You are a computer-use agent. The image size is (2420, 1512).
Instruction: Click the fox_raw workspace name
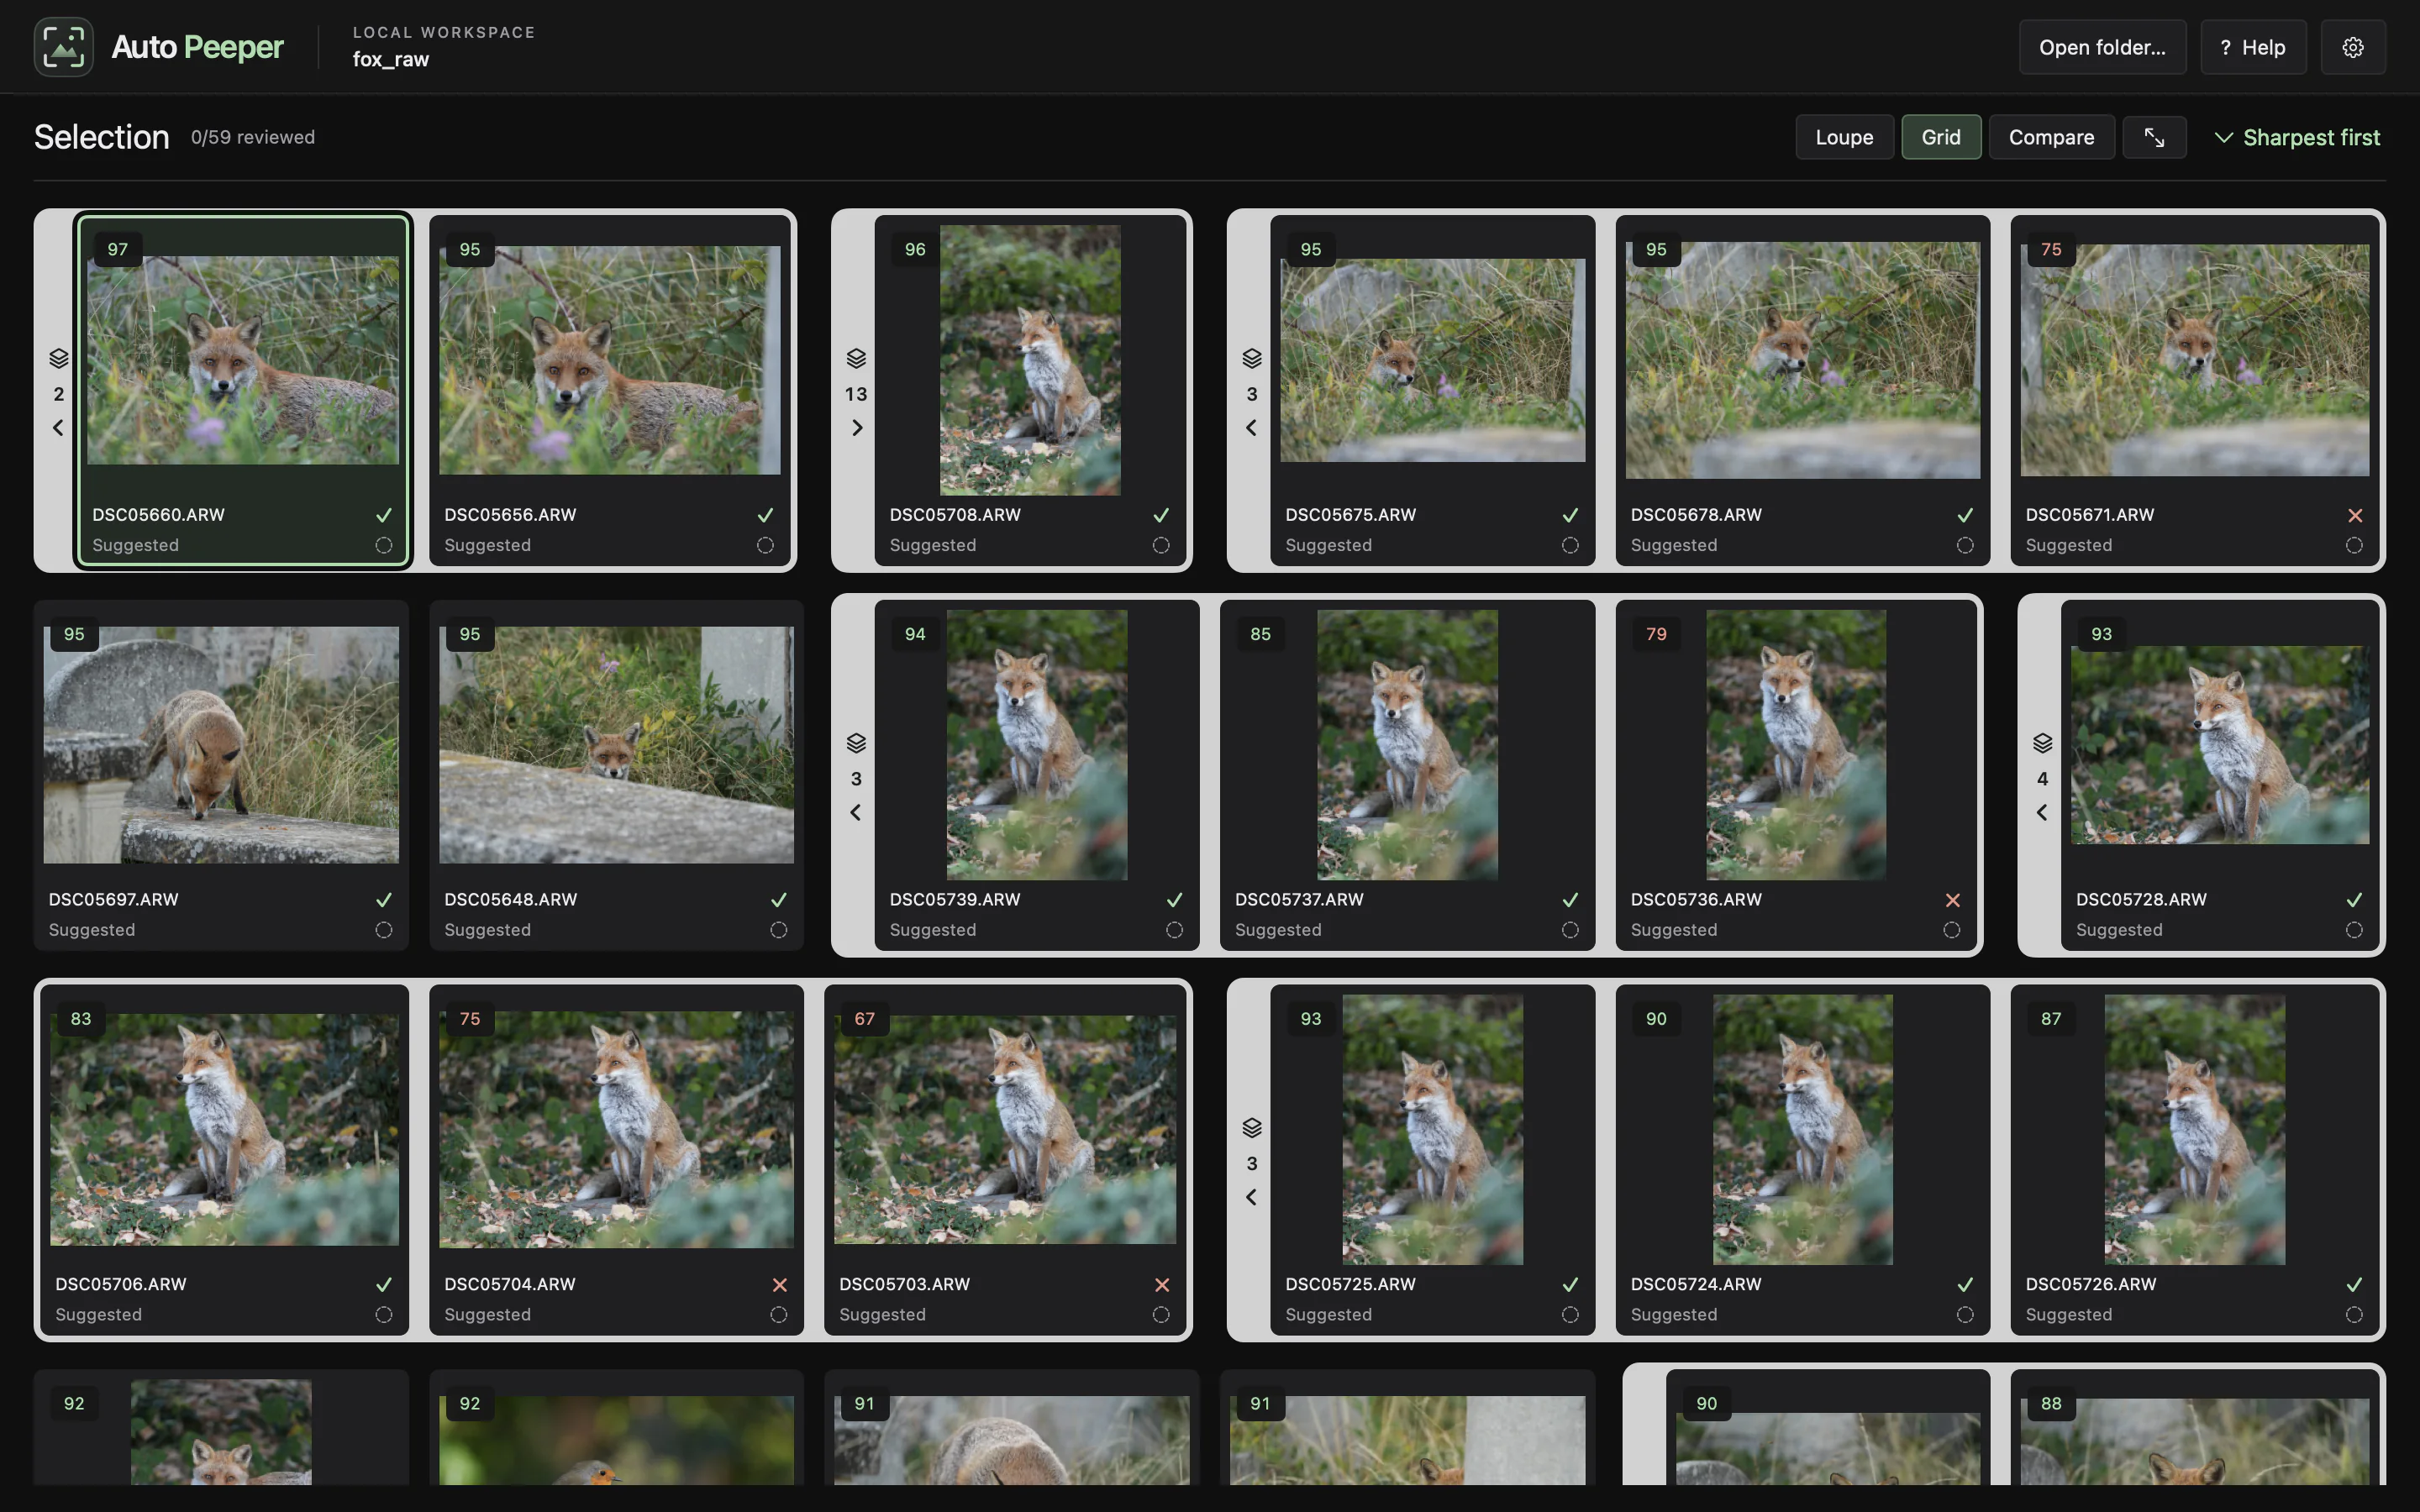click(x=391, y=59)
